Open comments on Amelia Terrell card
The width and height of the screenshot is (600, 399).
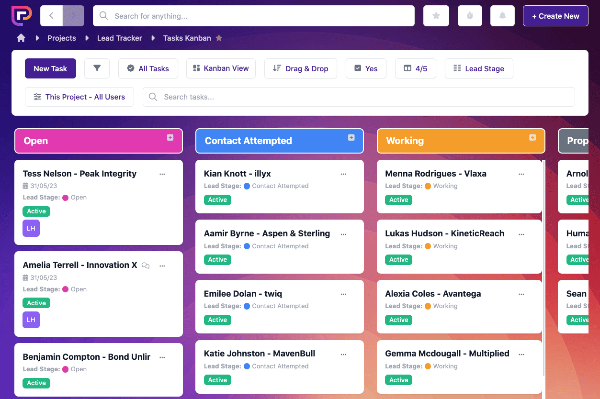[x=146, y=266]
